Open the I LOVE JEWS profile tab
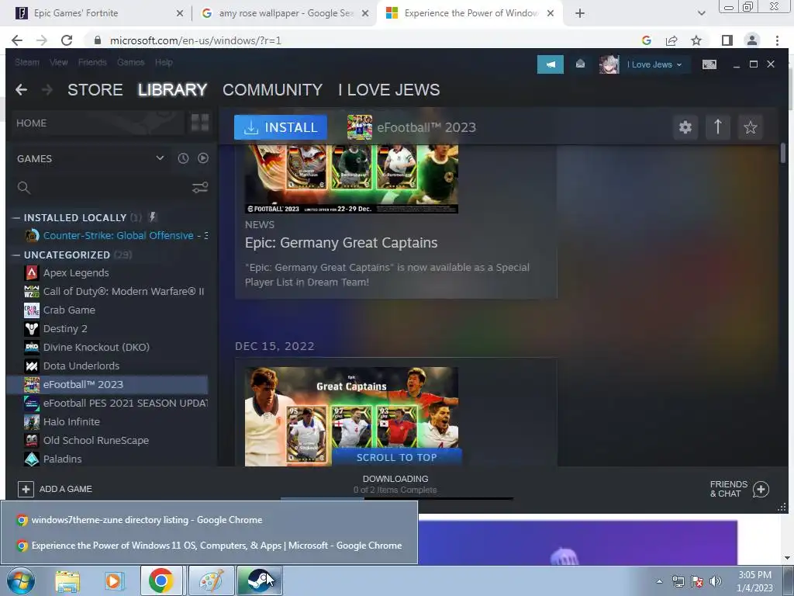Viewport: 794px width, 596px height. click(x=389, y=90)
